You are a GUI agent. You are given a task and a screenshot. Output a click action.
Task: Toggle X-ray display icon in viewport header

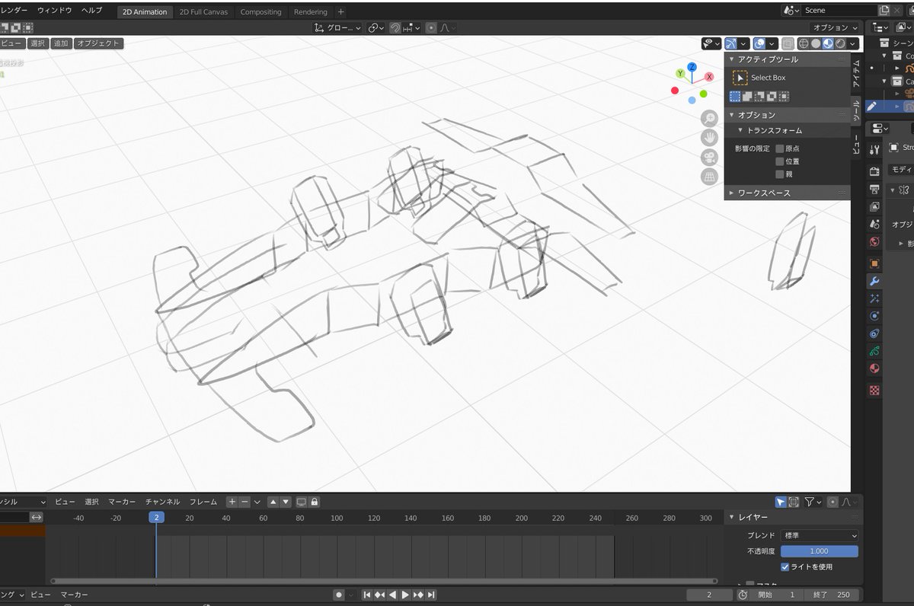coord(788,44)
